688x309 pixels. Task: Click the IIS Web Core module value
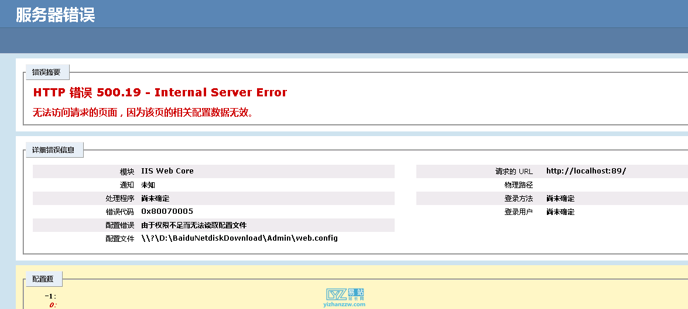167,171
